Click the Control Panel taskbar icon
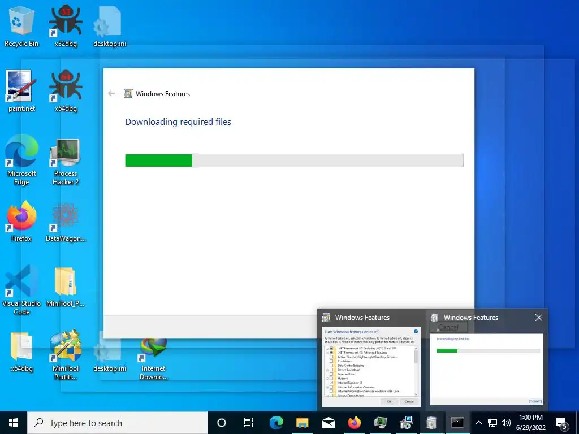Image resolution: width=579 pixels, height=434 pixels. (406, 423)
